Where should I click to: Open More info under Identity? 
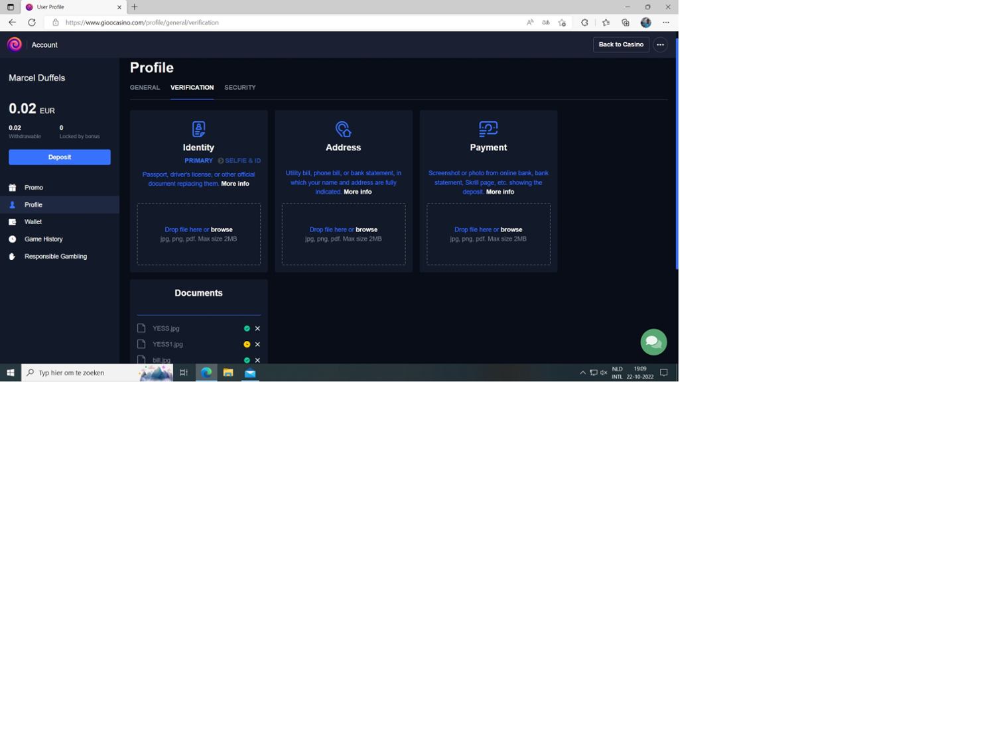235,184
